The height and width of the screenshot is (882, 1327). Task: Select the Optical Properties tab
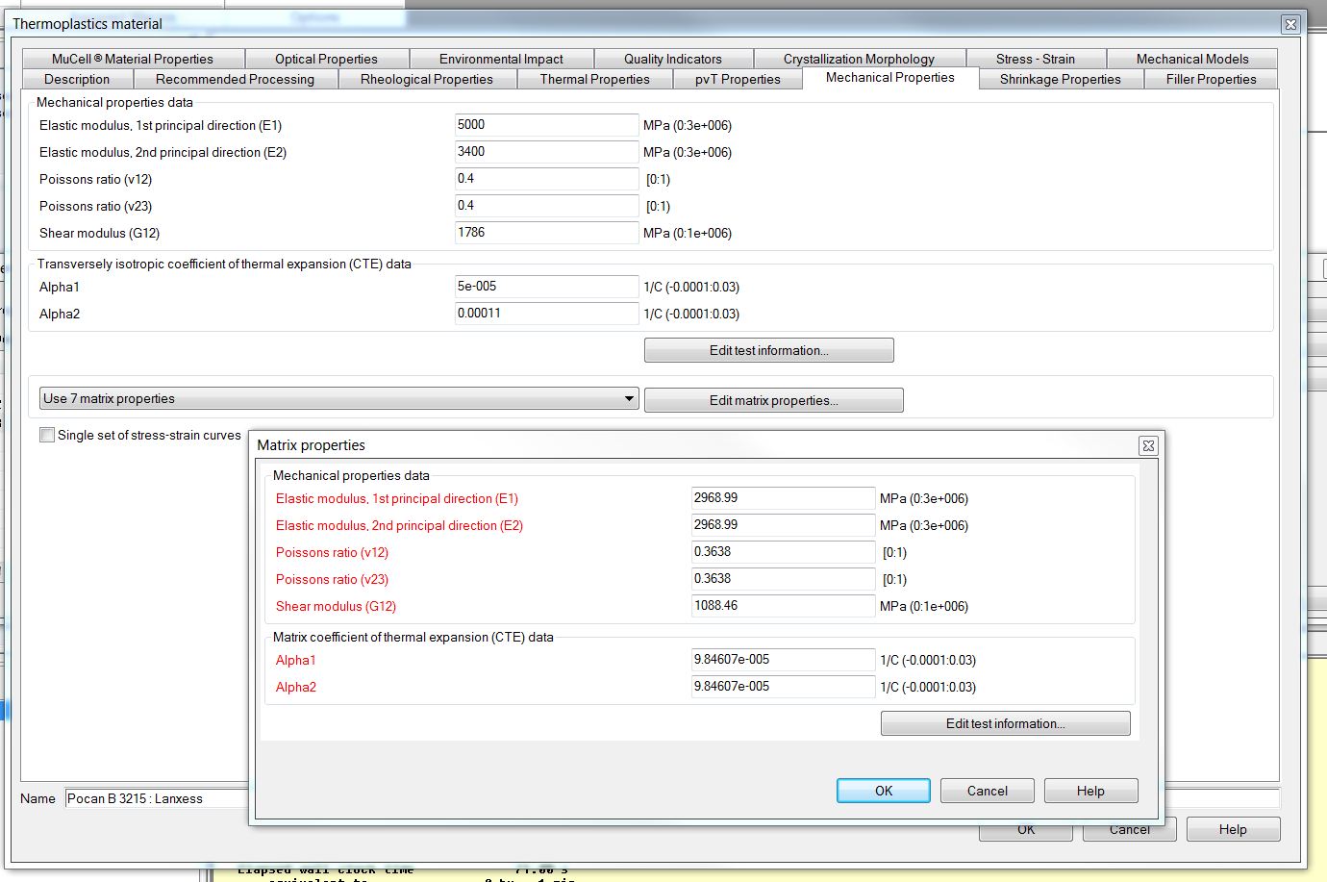coord(326,59)
